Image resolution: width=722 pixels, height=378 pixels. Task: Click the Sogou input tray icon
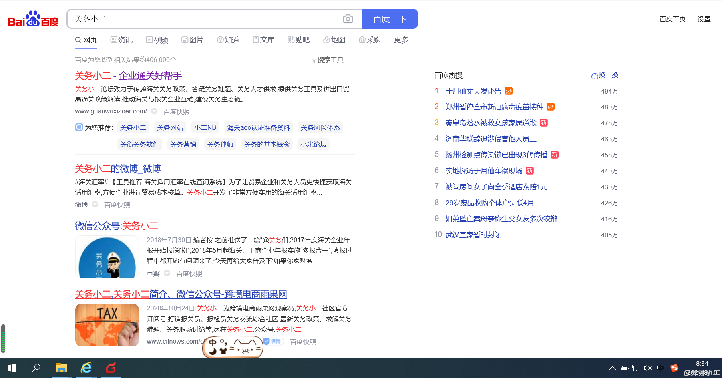point(674,368)
